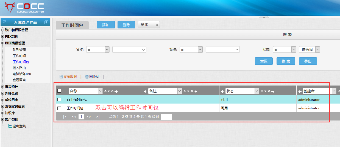
Task: Click the 添加 button
Action: pyautogui.click(x=106, y=25)
